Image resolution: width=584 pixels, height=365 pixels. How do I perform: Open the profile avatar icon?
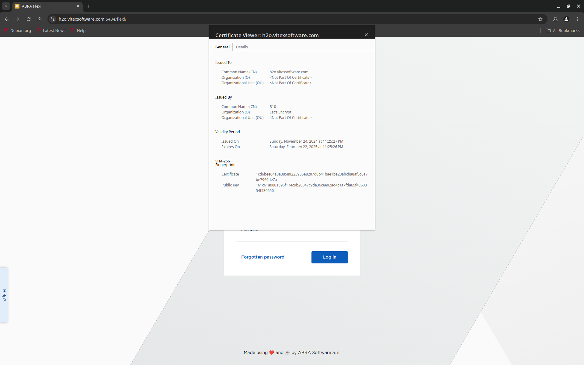click(x=566, y=19)
